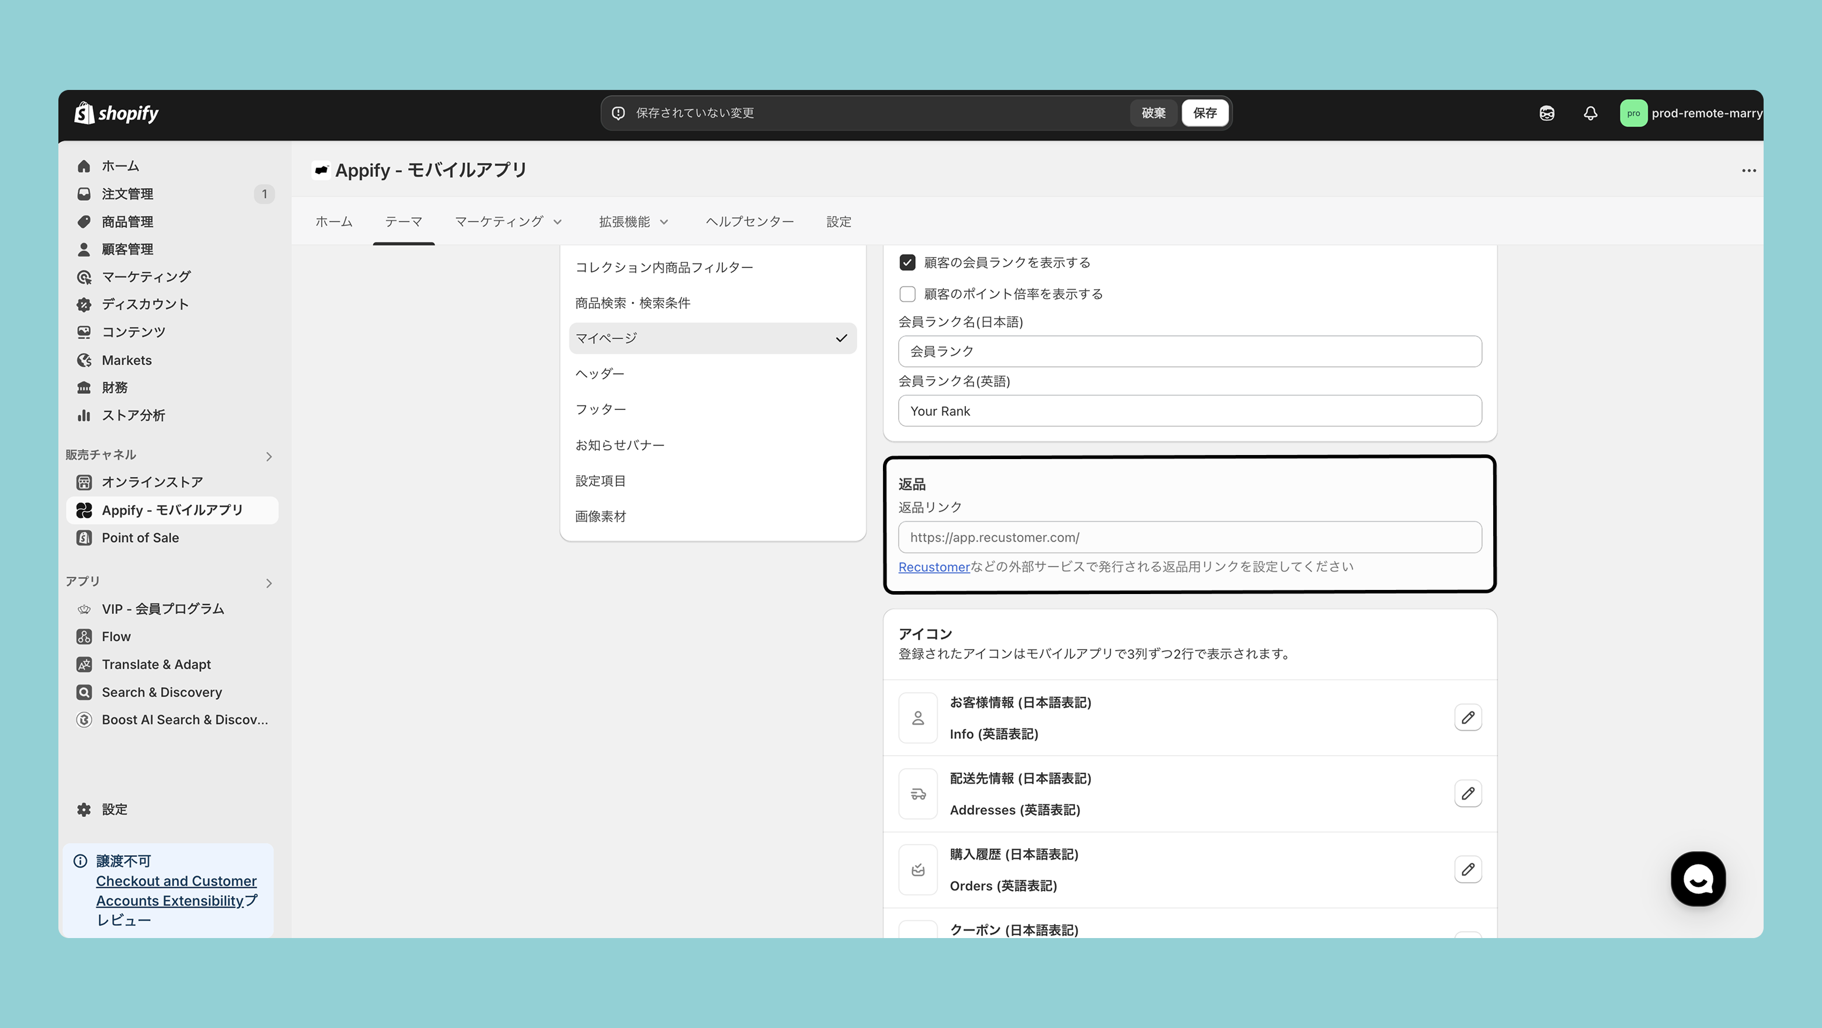Click the orders count badge 1
1822x1028 pixels.
click(264, 194)
